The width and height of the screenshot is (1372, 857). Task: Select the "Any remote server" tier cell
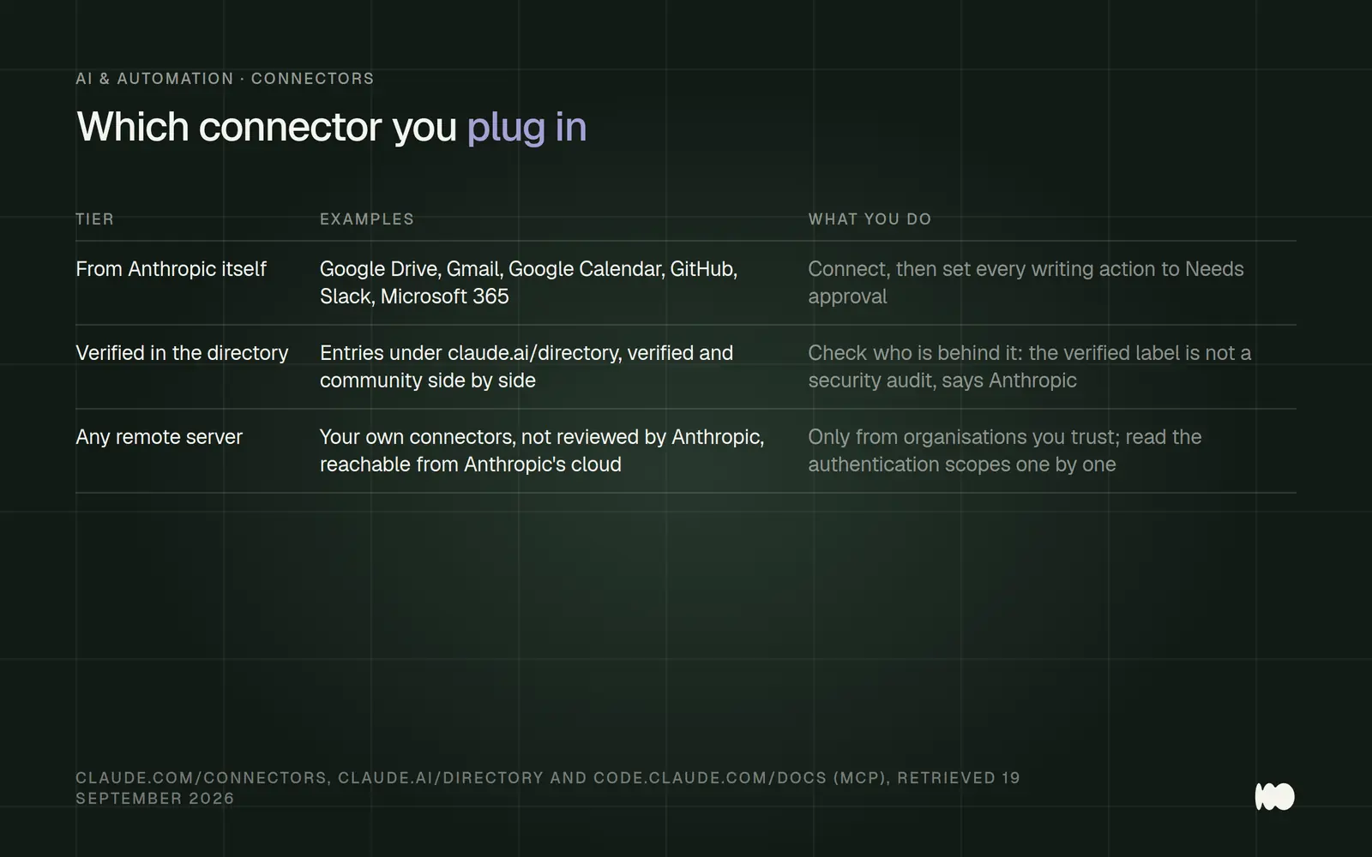159,437
